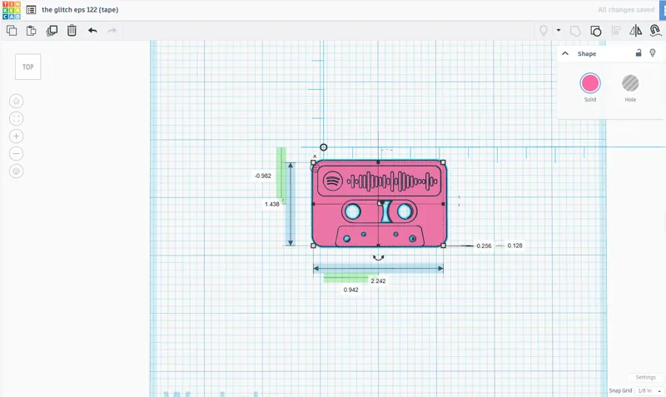Click the Copy tool icon
The image size is (666, 397).
12,31
